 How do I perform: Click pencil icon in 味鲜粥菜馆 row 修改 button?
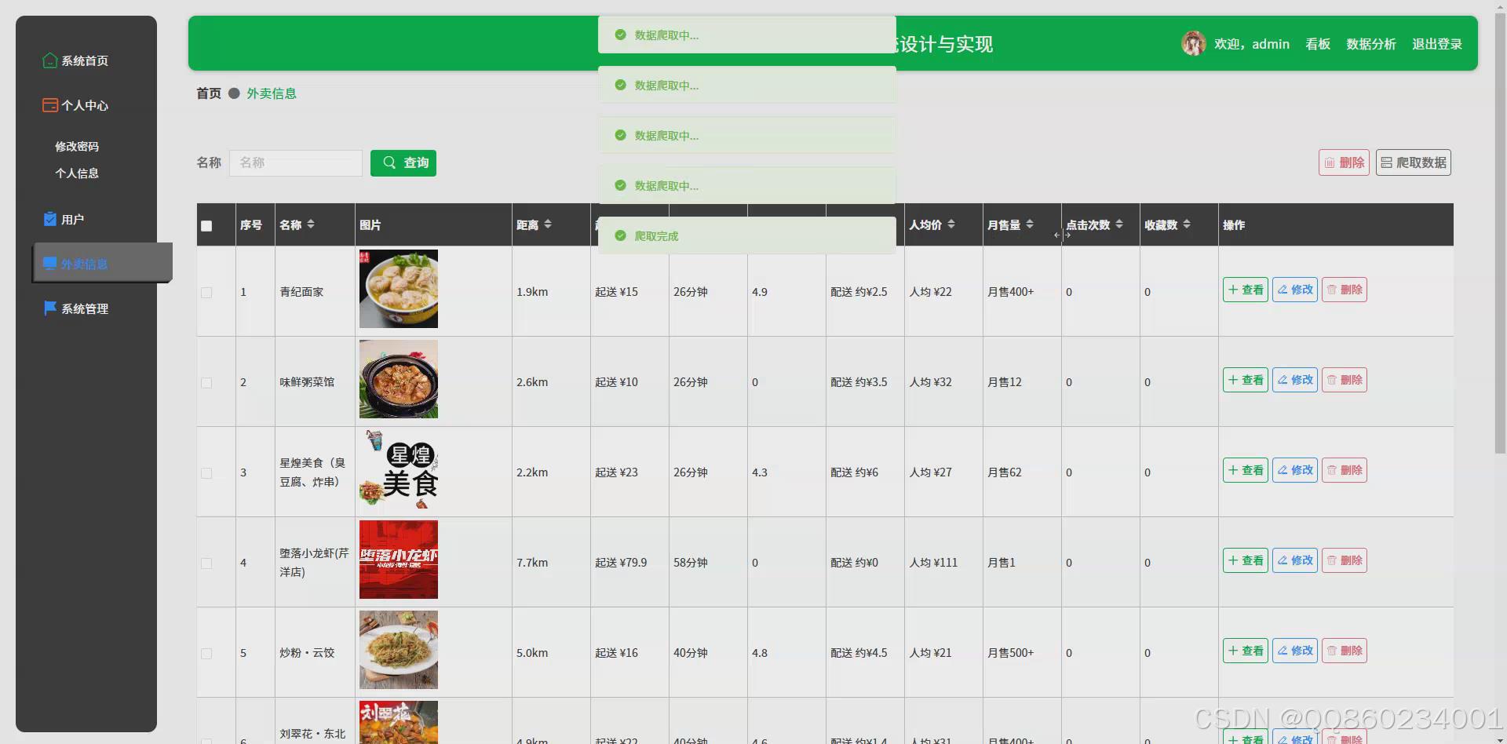1283,380
